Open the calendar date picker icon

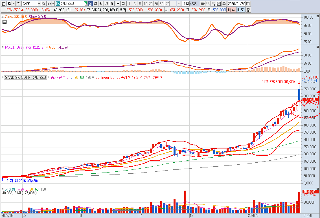[x=248, y=4]
